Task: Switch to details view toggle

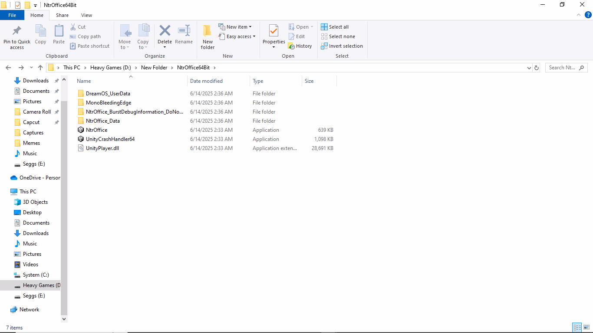Action: [x=577, y=327]
